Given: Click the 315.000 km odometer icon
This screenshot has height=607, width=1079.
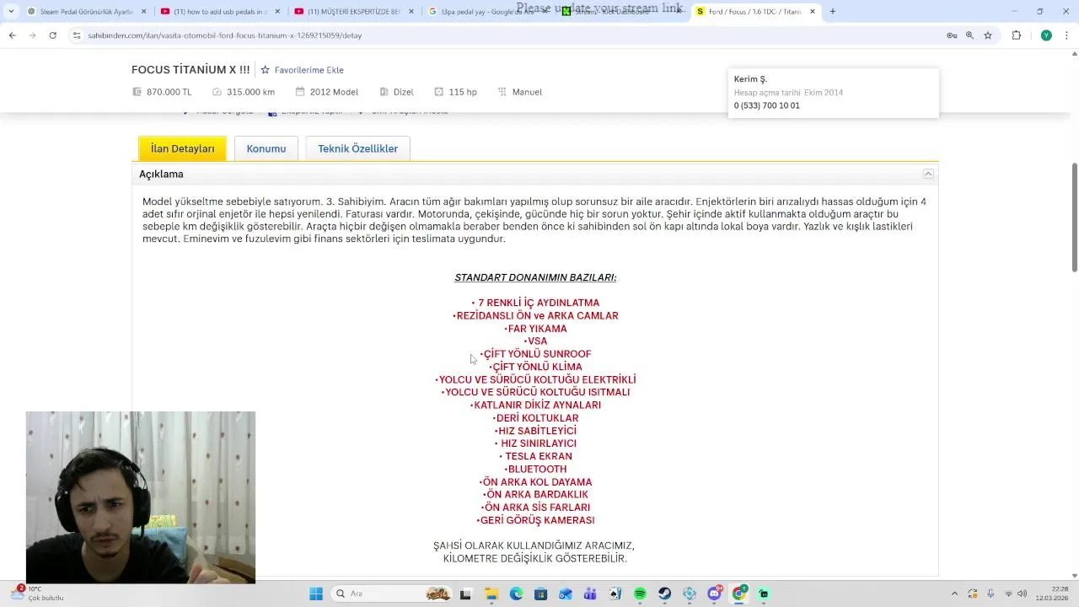Looking at the screenshot, I should coord(217,92).
